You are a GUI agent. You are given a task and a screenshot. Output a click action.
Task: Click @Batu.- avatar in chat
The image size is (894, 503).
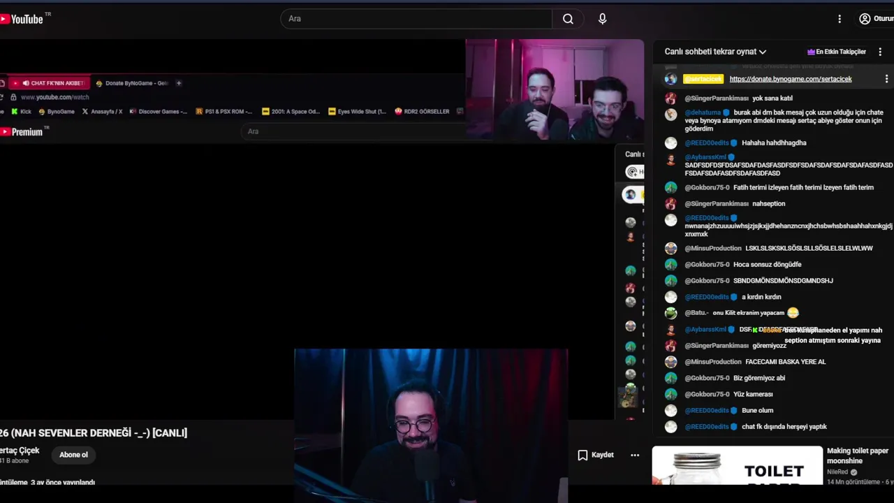[x=670, y=313]
